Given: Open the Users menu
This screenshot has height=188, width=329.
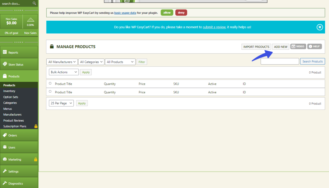Looking at the screenshot, I should pyautogui.click(x=19, y=147).
